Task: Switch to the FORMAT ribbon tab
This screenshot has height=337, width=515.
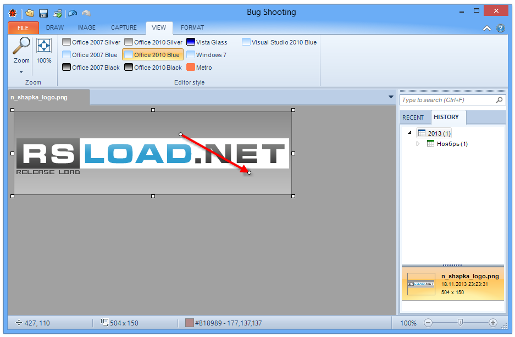Action: pos(192,27)
